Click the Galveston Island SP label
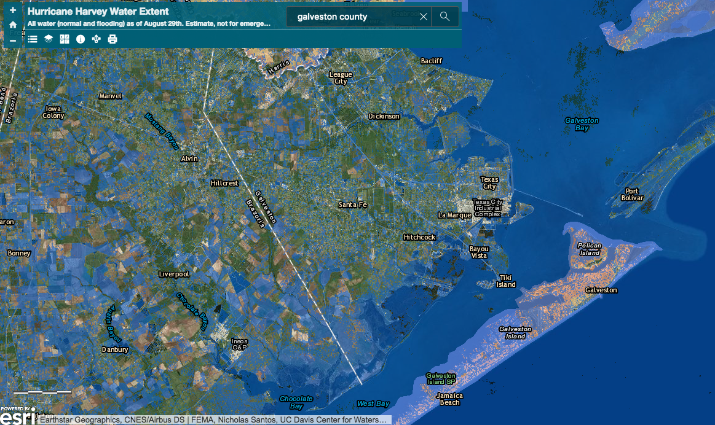This screenshot has height=425, width=715. 440,378
